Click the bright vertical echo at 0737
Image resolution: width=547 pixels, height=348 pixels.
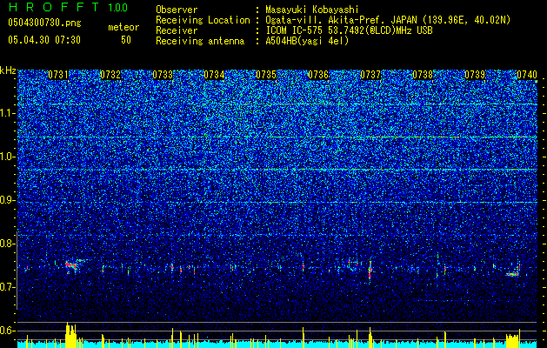(370, 270)
